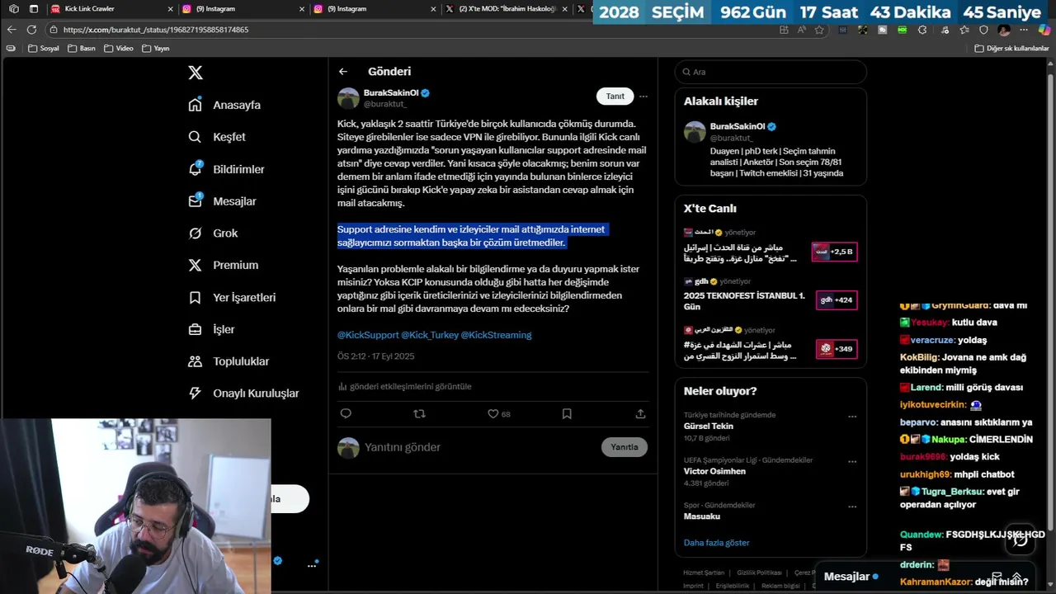Click the address bar URL

coord(156,30)
